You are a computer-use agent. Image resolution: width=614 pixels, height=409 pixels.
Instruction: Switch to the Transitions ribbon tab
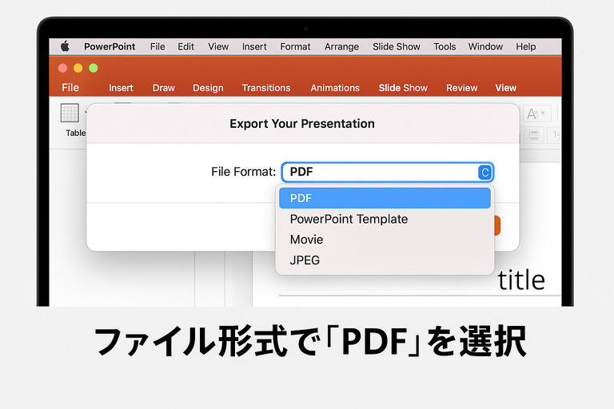(x=266, y=88)
